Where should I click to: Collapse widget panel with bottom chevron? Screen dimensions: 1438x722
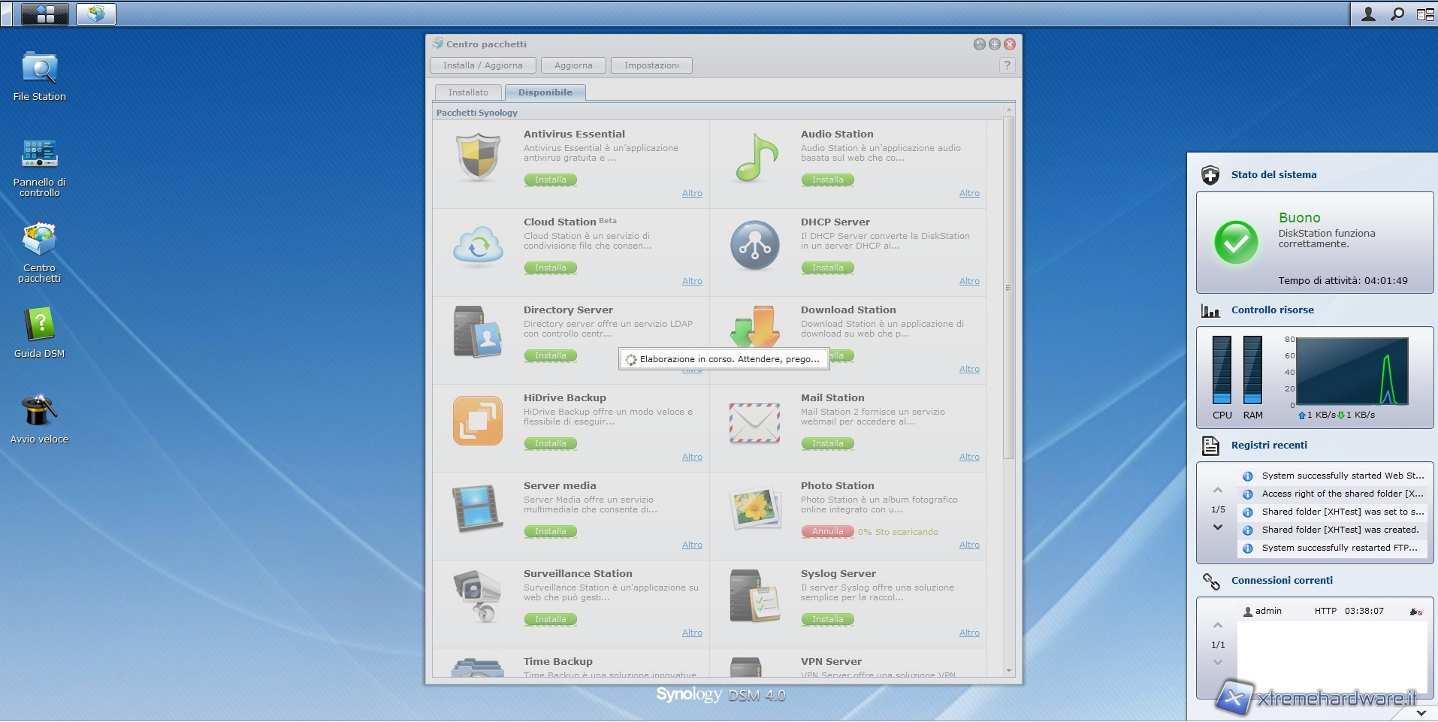tap(1421, 712)
